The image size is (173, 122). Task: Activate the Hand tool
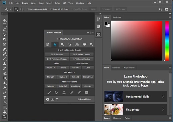pos(4,112)
